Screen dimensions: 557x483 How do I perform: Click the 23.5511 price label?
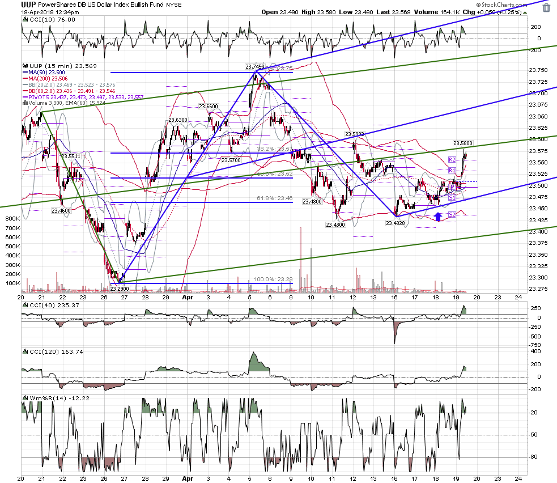pos(71,156)
